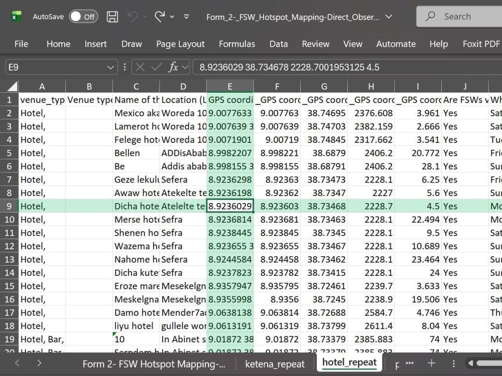Open the File menu
This screenshot has height=376, width=502.
[21, 44]
